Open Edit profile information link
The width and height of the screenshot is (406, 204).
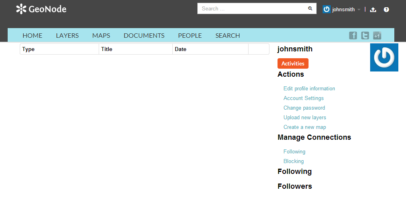(309, 89)
